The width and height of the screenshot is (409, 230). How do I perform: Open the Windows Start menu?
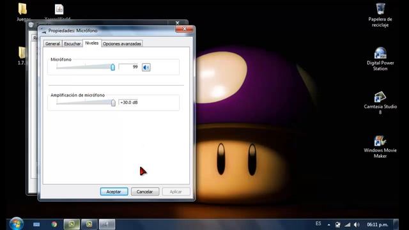point(17,224)
